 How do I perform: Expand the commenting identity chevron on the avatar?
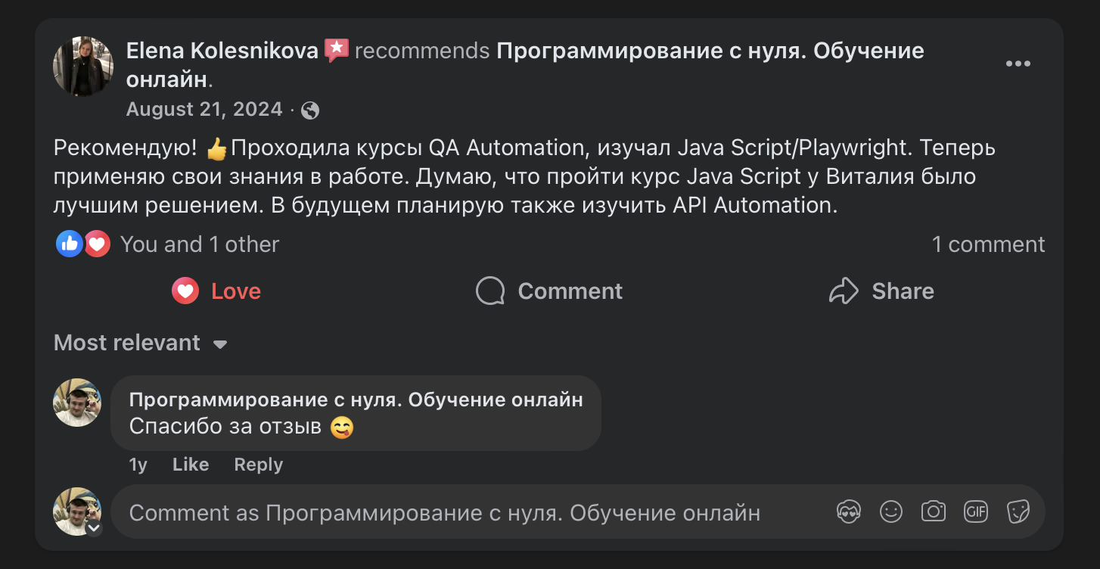pos(94,529)
